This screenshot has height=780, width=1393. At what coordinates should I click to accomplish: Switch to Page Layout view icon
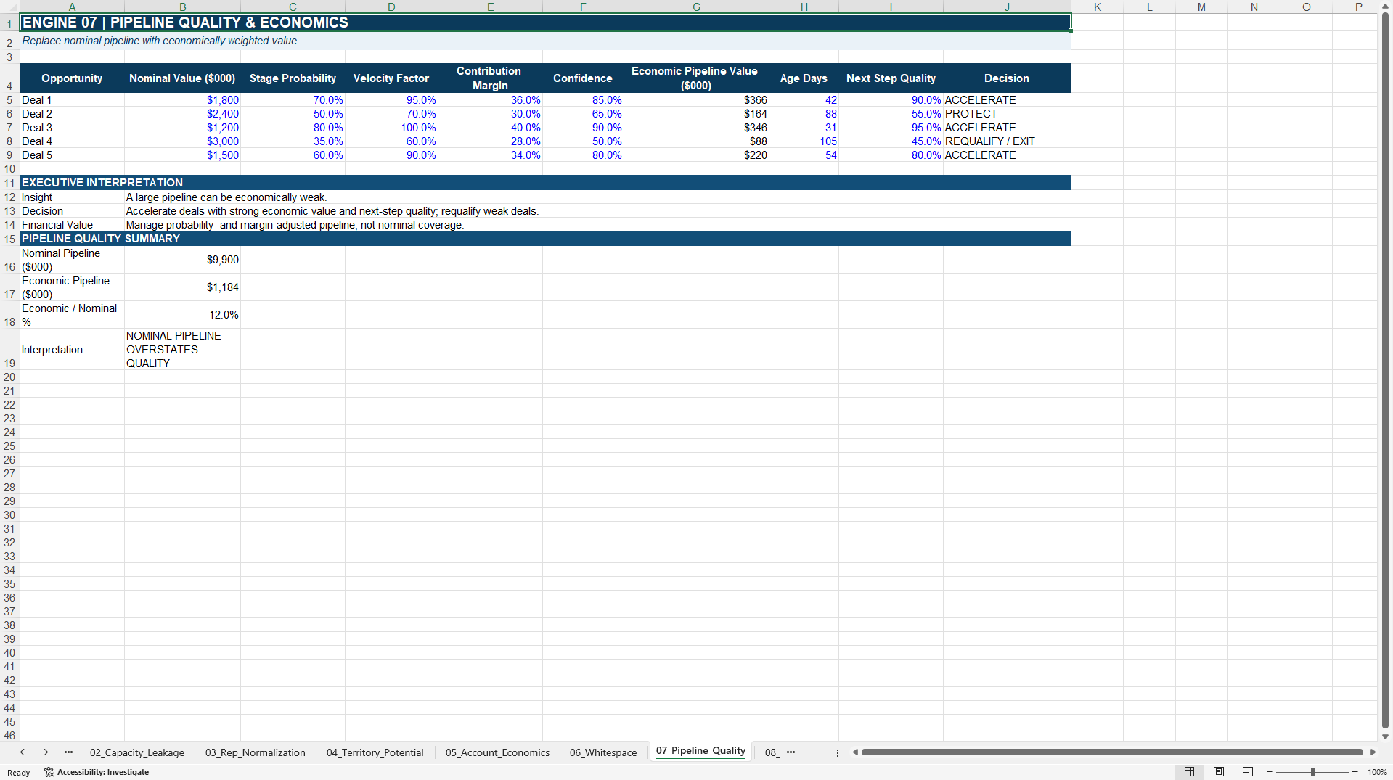(1219, 772)
